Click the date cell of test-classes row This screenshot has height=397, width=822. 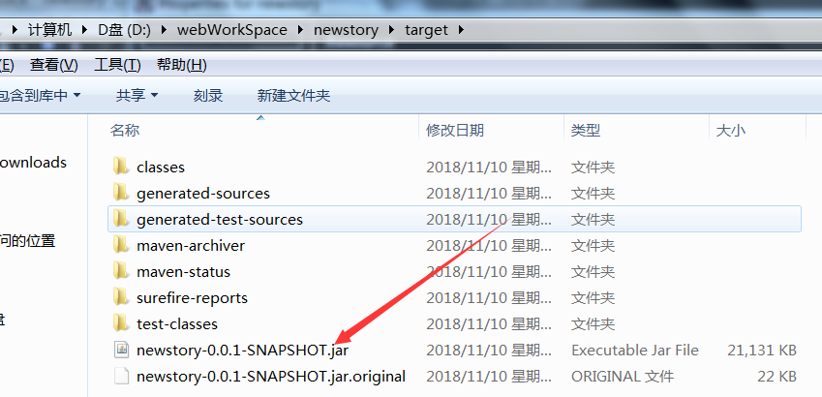click(489, 324)
